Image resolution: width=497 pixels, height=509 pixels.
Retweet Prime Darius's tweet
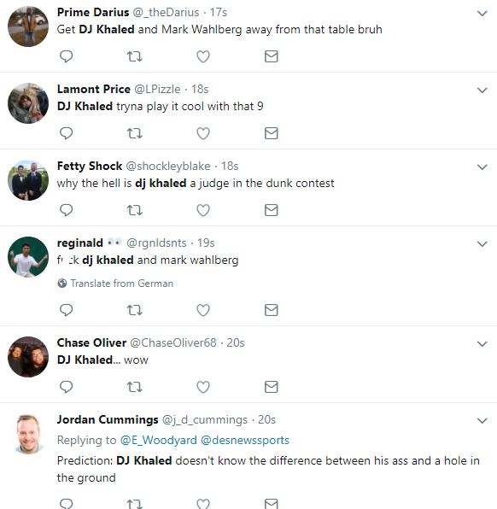(134, 56)
